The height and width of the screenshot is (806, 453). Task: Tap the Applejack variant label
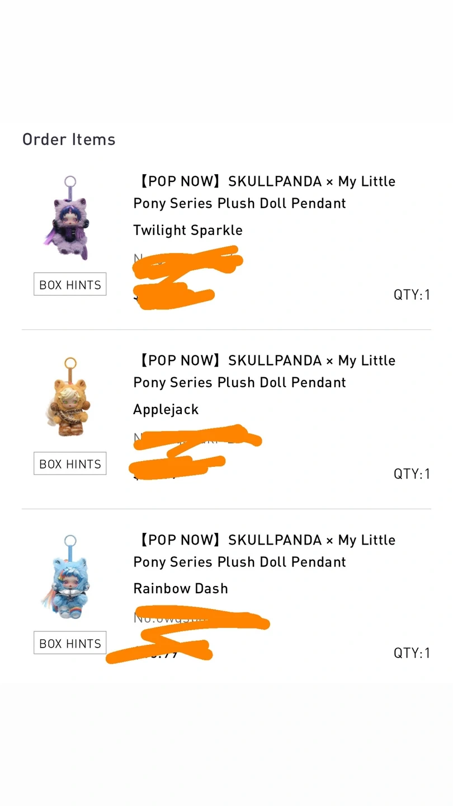pyautogui.click(x=166, y=409)
